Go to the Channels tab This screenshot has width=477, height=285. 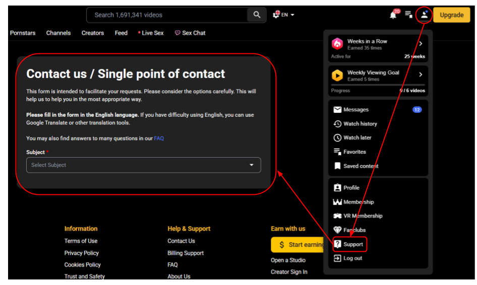[x=58, y=33]
